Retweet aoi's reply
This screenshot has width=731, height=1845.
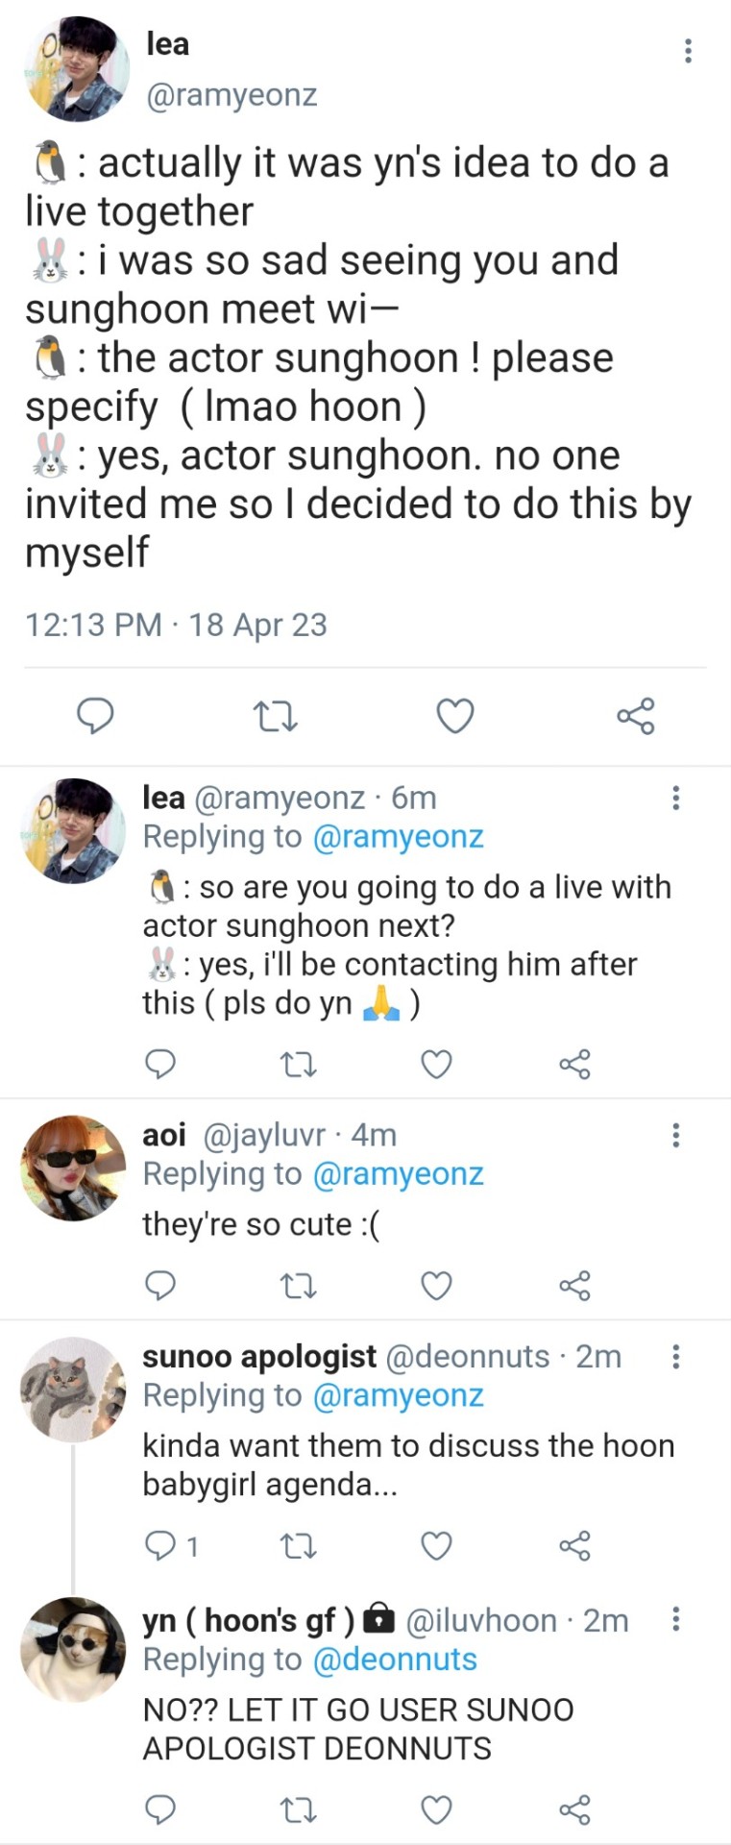coord(298,1286)
